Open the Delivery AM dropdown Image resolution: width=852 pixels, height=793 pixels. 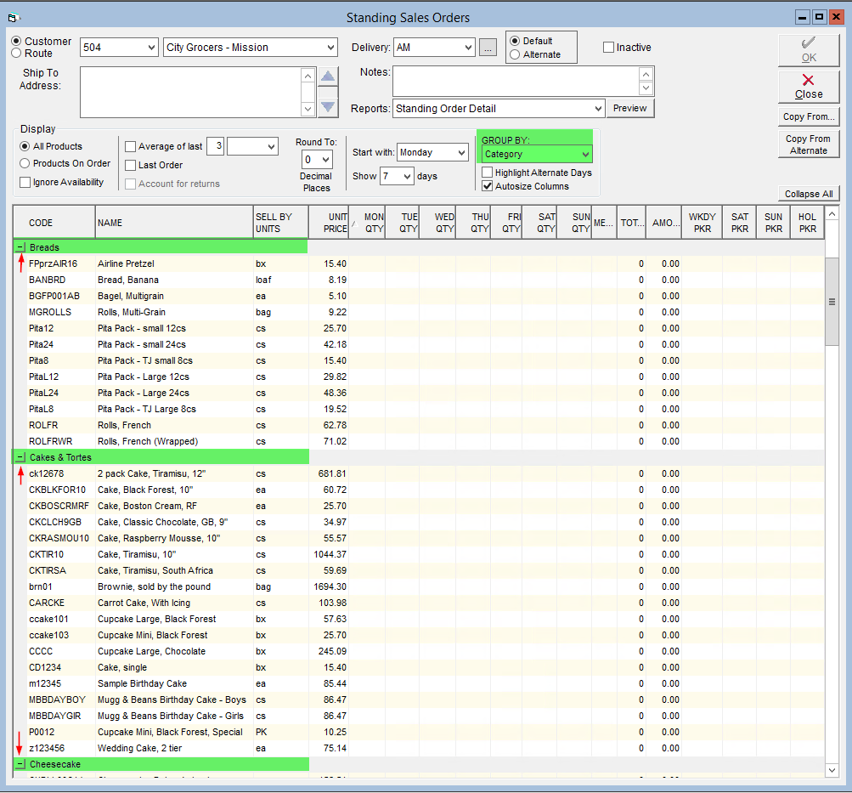point(468,48)
